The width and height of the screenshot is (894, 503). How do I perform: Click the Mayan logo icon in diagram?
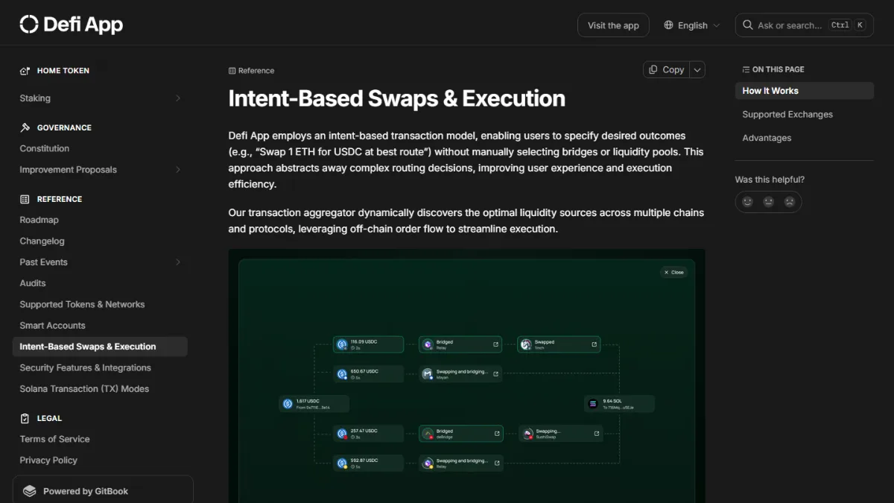(428, 374)
